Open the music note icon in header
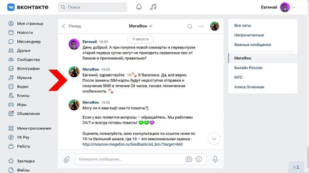The image size is (309, 173). (153, 7)
